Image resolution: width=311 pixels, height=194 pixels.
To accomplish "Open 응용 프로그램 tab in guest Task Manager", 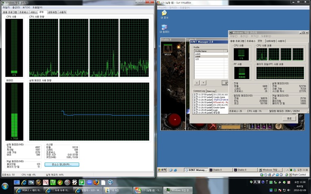I will click(237, 41).
